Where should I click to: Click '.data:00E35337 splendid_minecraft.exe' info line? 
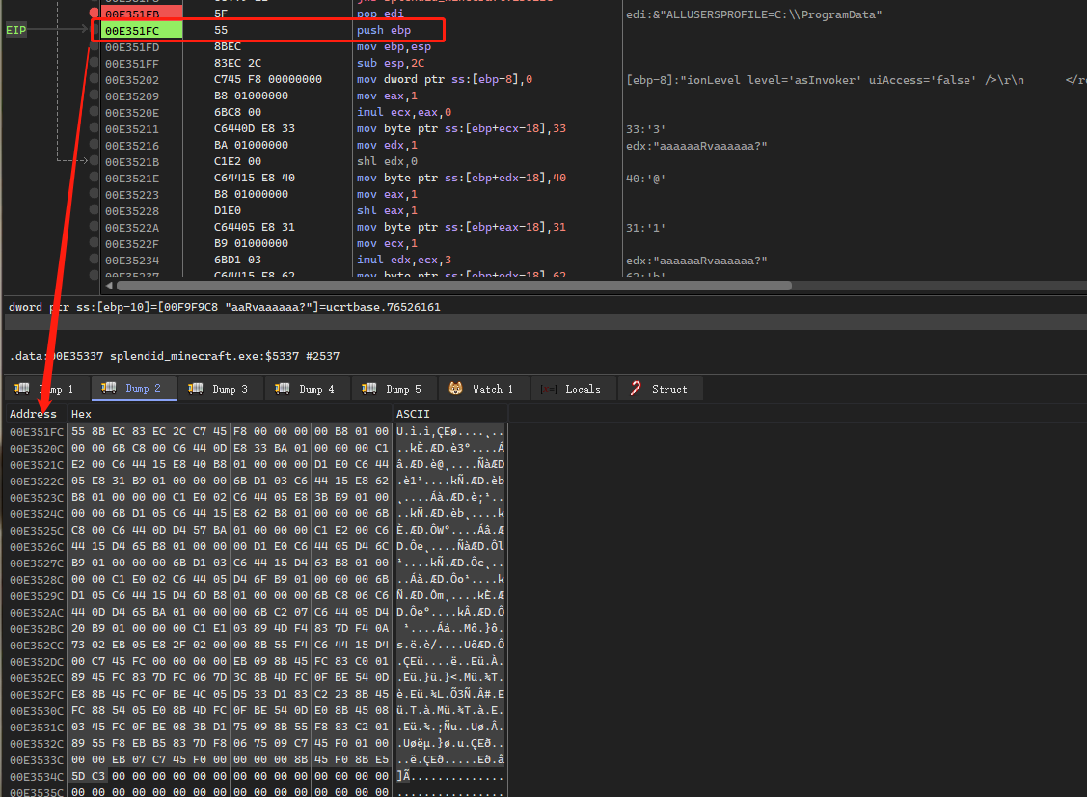pos(175,356)
